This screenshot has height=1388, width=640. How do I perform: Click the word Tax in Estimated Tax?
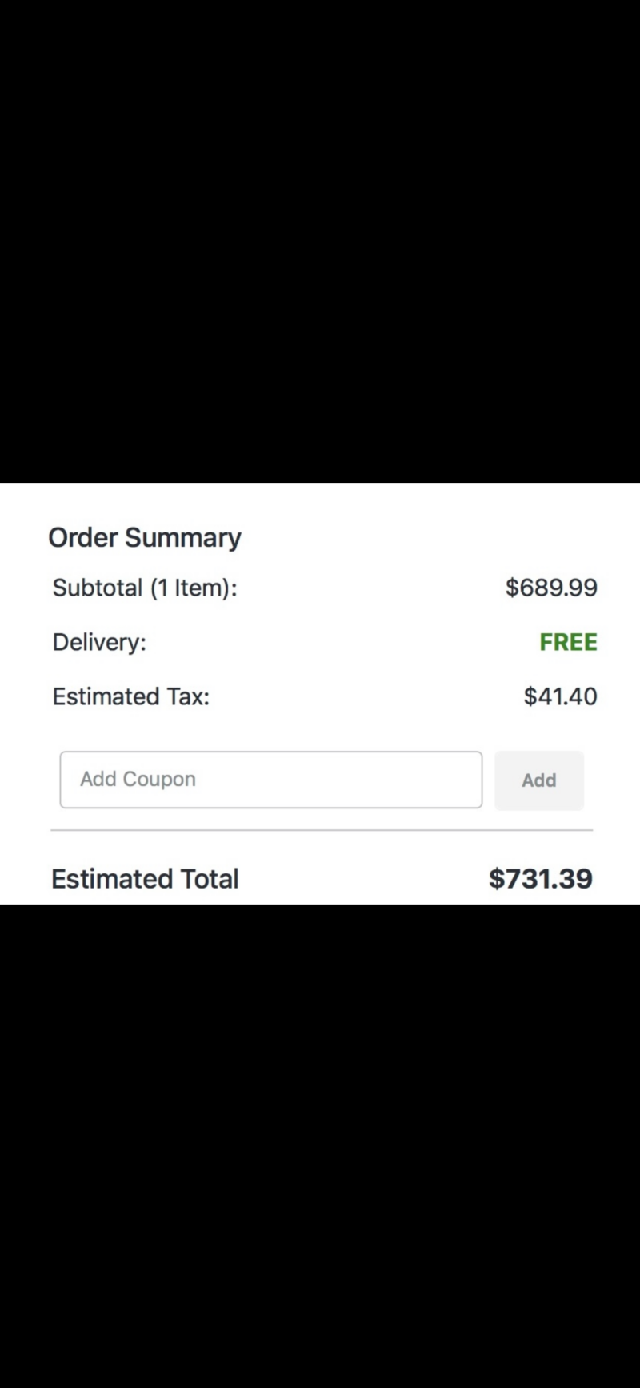pyautogui.click(x=188, y=696)
